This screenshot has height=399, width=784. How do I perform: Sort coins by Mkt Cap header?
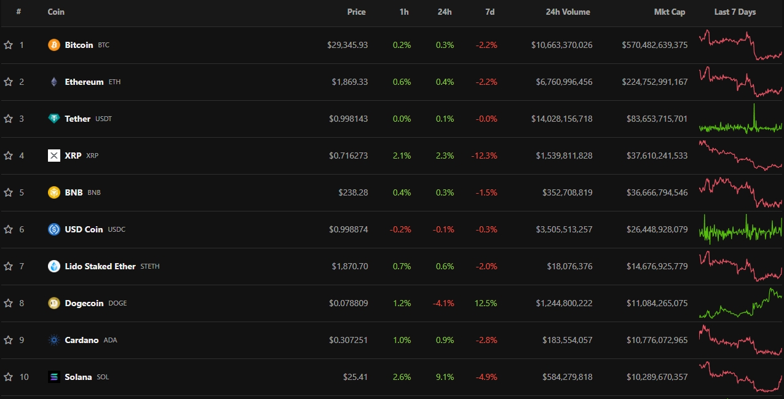pyautogui.click(x=669, y=12)
